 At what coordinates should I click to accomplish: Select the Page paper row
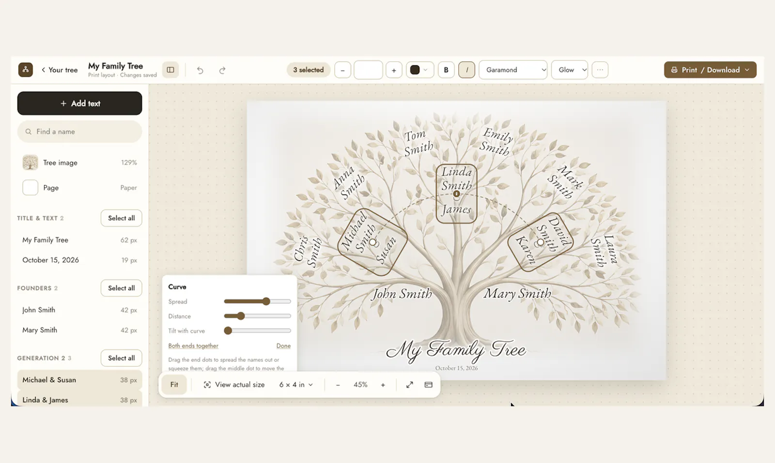80,188
